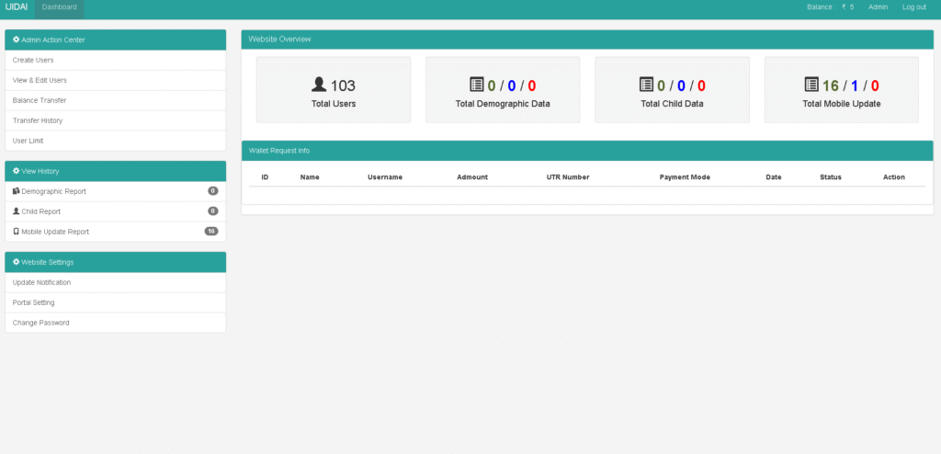Open Portal Setting in Website Settings
941x454 pixels.
(34, 302)
